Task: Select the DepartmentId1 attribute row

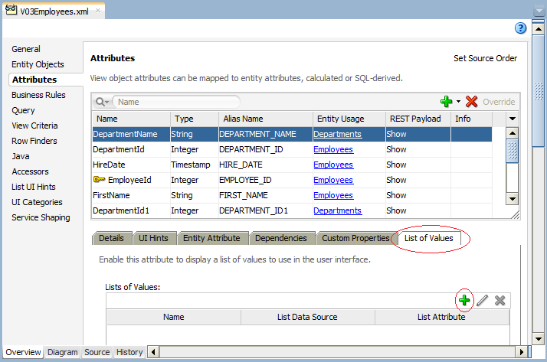Action: [293, 210]
